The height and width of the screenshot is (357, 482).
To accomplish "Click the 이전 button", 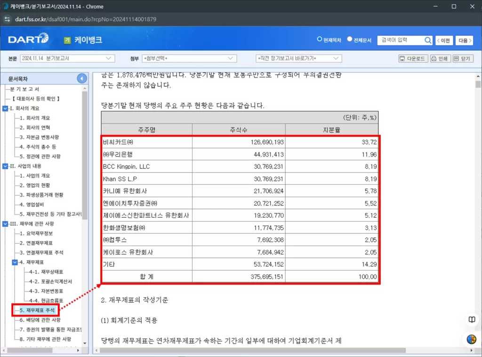I will [444, 40].
